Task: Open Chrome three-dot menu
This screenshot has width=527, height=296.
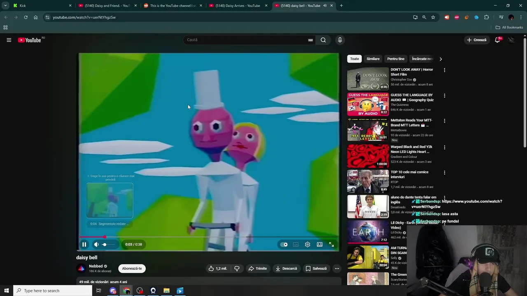Action: pos(521,17)
